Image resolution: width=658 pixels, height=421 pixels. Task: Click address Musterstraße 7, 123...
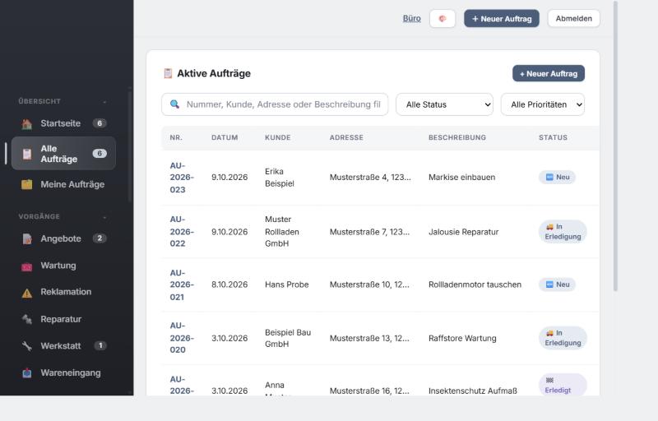coord(369,232)
